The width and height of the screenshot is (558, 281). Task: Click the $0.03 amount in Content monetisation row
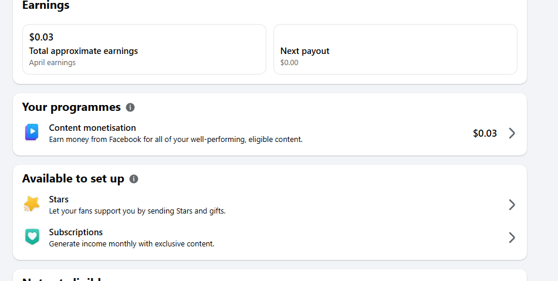pos(485,133)
